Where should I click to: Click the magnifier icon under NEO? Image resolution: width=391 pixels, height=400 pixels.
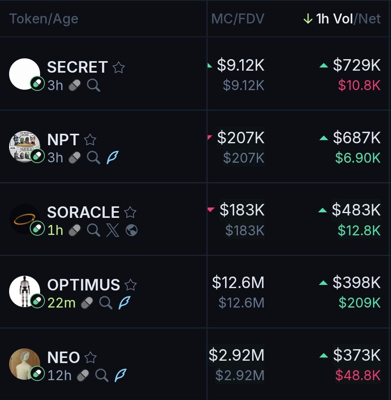[x=102, y=375]
